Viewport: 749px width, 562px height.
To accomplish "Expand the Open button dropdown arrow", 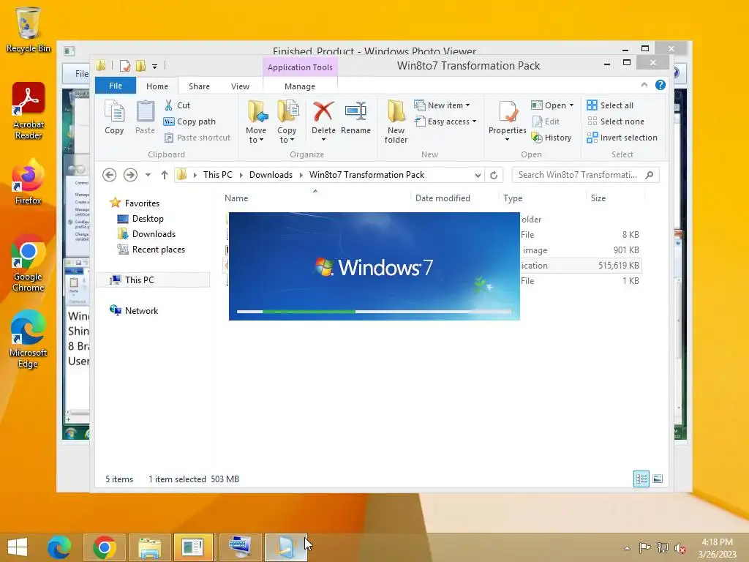I will 571,105.
